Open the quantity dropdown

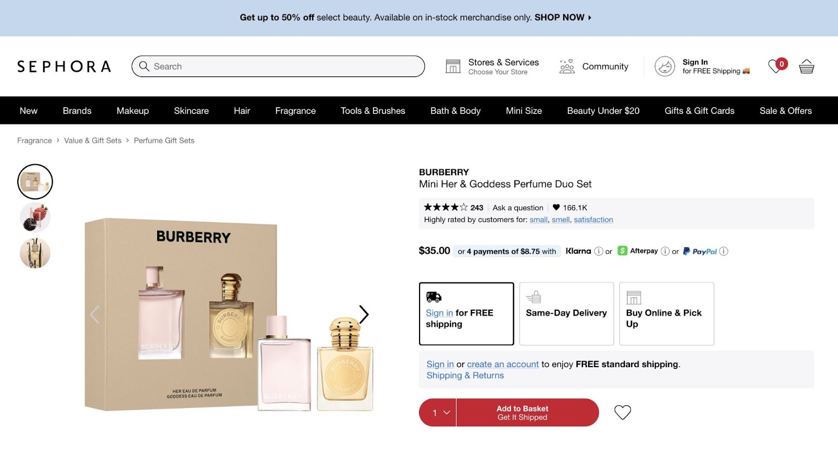tap(437, 412)
